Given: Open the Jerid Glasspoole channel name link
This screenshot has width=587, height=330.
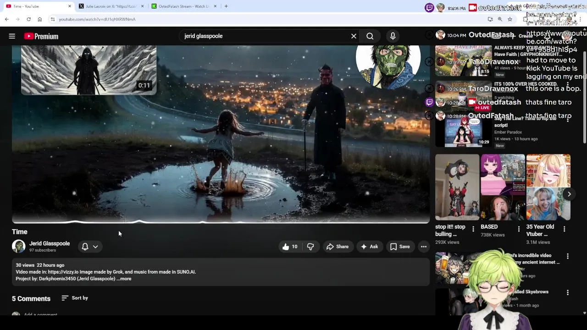Looking at the screenshot, I should click(x=50, y=243).
